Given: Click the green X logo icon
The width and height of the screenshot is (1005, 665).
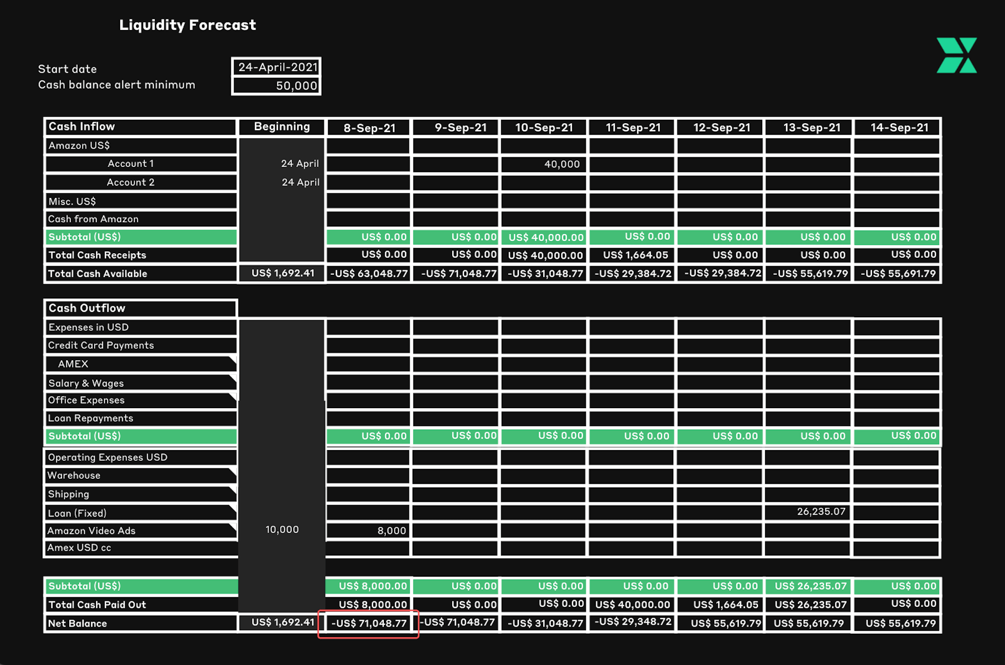Looking at the screenshot, I should [x=956, y=55].
